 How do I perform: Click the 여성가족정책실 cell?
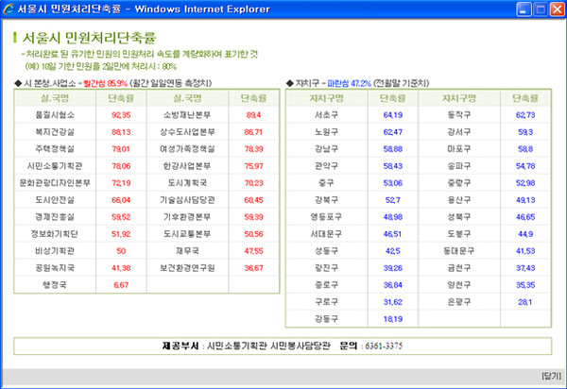[x=187, y=149]
